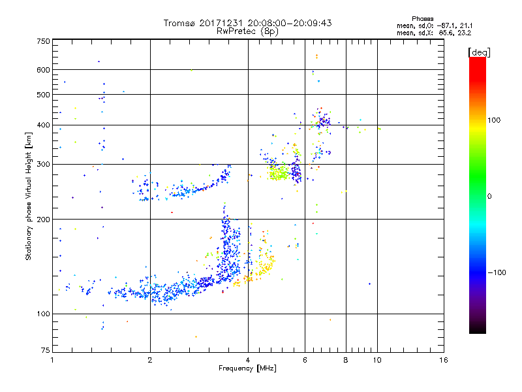The height and width of the screenshot is (392, 522).
Task: Click the 'mean, sd,X: 85.6, 23.2' line
Action: coord(434,33)
